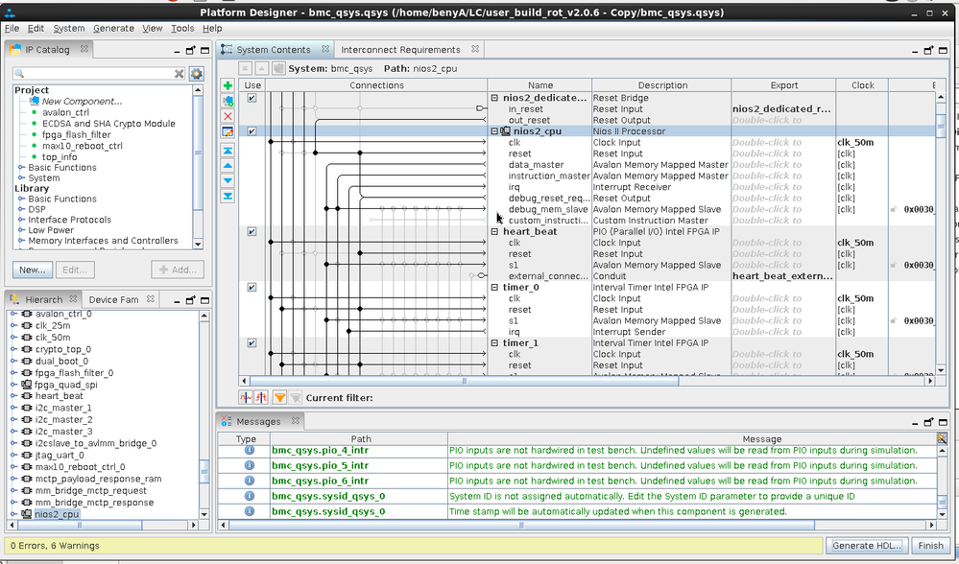Viewport: 959px width, 564px height.
Task: Click the move to bottom arrow icon
Action: [x=228, y=196]
